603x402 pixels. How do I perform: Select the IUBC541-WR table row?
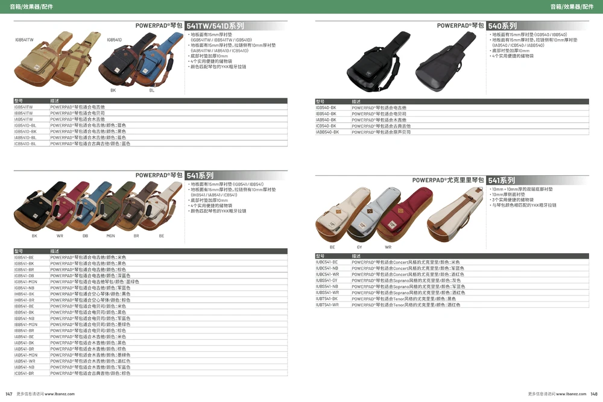point(452,274)
